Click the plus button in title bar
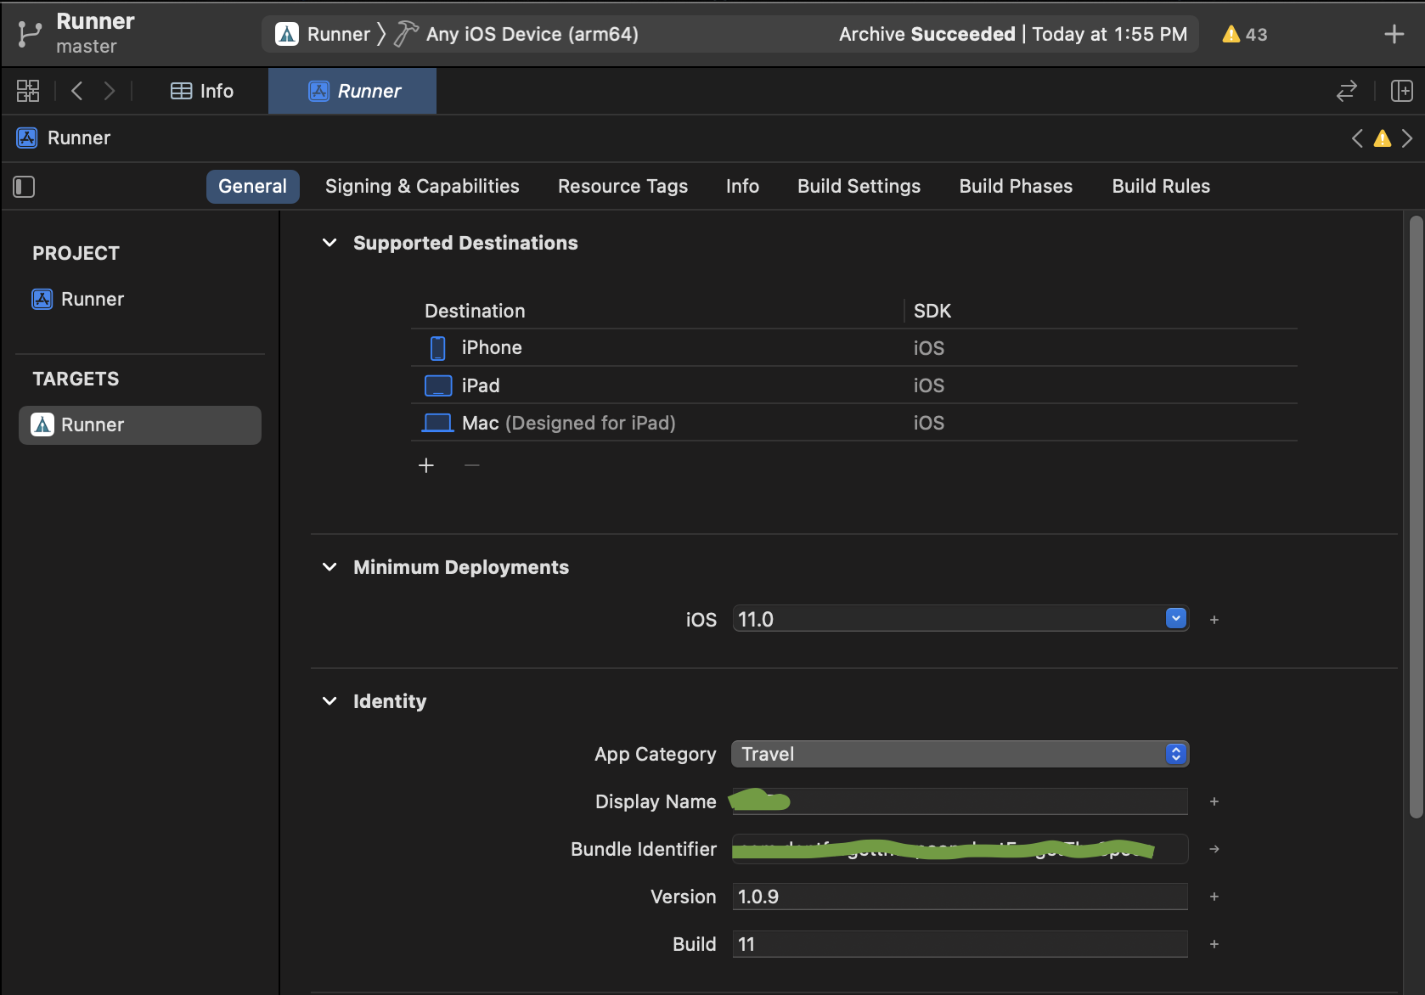Viewport: 1425px width, 995px height. coord(1394,35)
